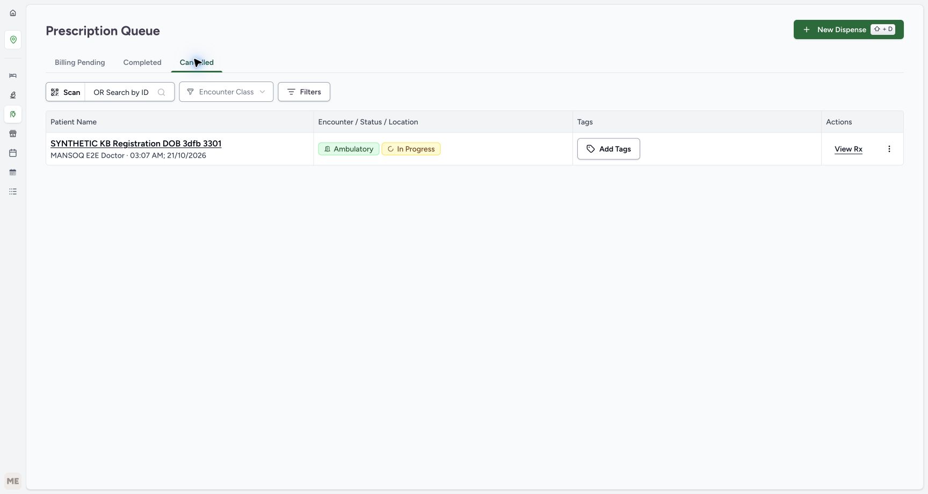Start a New Dispense
Image resolution: width=928 pixels, height=494 pixels.
point(849,30)
